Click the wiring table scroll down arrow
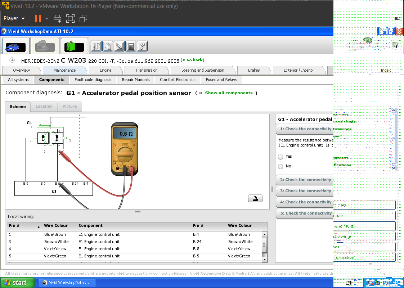 point(264,260)
